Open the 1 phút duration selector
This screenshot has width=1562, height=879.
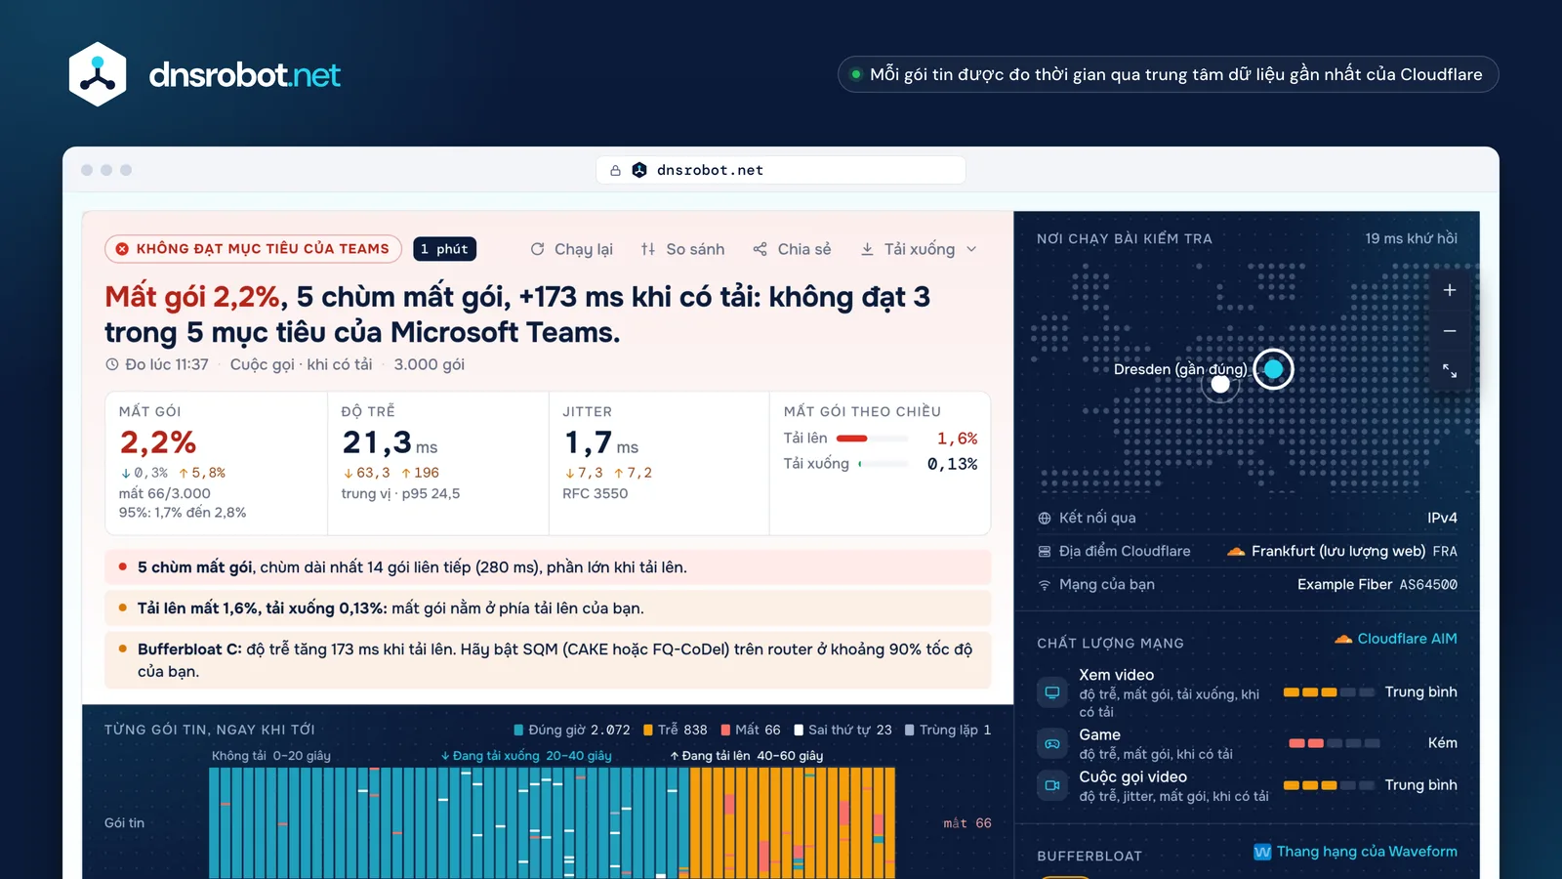(444, 249)
